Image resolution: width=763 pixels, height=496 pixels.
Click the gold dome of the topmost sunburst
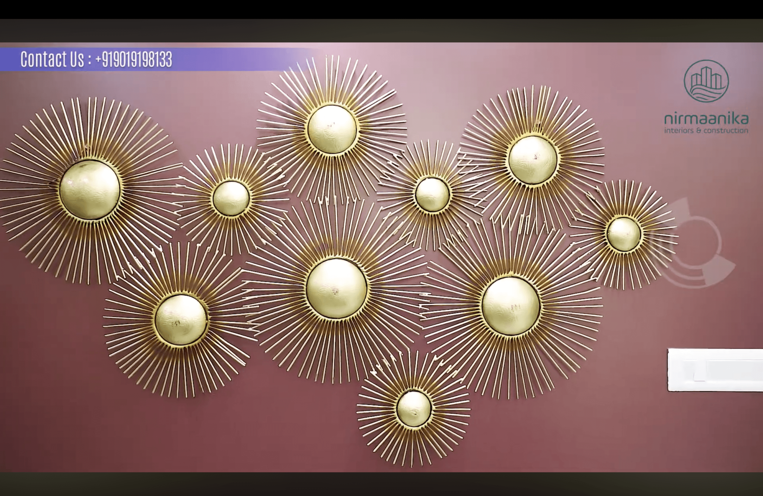pyautogui.click(x=332, y=129)
